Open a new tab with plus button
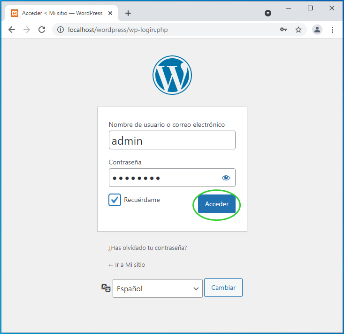 coord(128,13)
